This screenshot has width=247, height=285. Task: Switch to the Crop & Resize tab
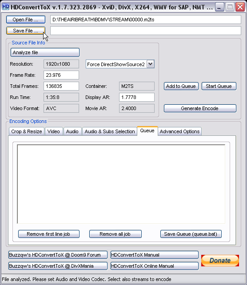pyautogui.click(x=27, y=131)
